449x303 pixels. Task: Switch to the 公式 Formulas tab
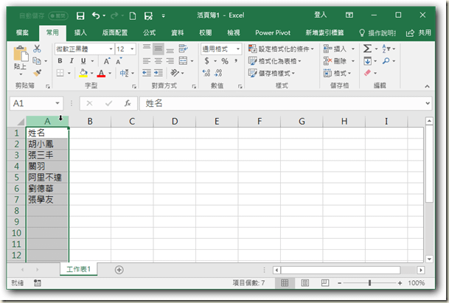[150, 33]
